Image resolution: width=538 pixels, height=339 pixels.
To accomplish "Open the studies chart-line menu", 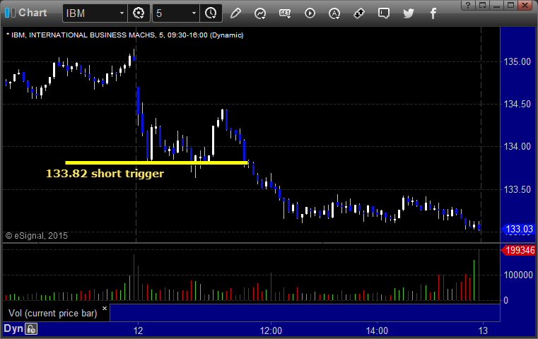I will [x=260, y=13].
